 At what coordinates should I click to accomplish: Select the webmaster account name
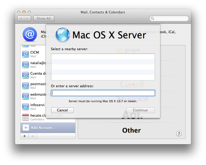coord(38,94)
